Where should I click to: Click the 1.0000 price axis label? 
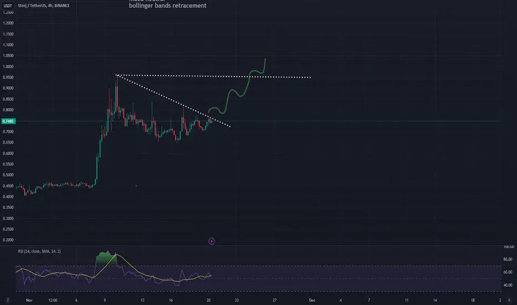(x=8, y=67)
